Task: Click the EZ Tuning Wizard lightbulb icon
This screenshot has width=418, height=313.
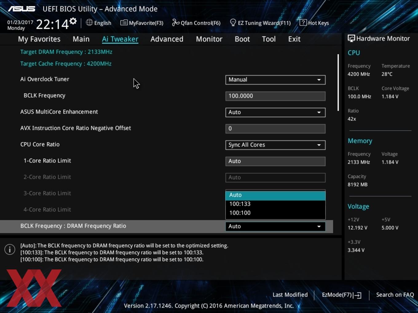Action: (233, 23)
